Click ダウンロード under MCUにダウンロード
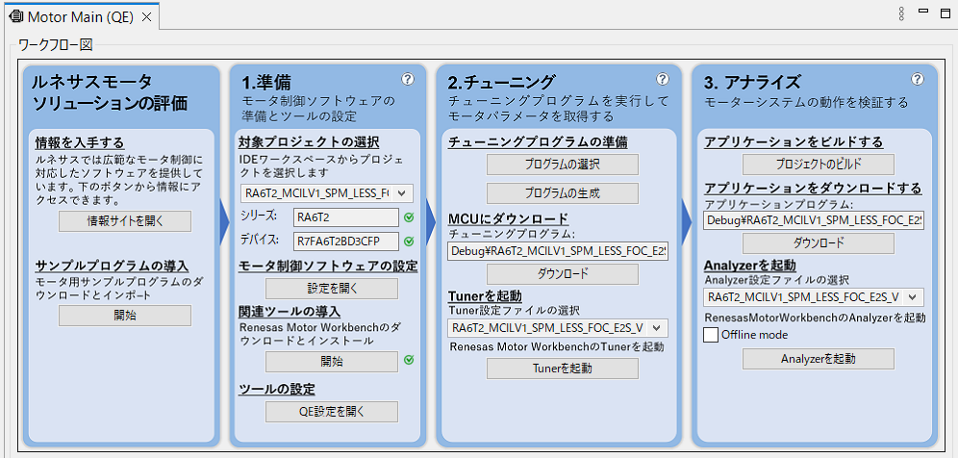The height and width of the screenshot is (458, 958). 563,274
